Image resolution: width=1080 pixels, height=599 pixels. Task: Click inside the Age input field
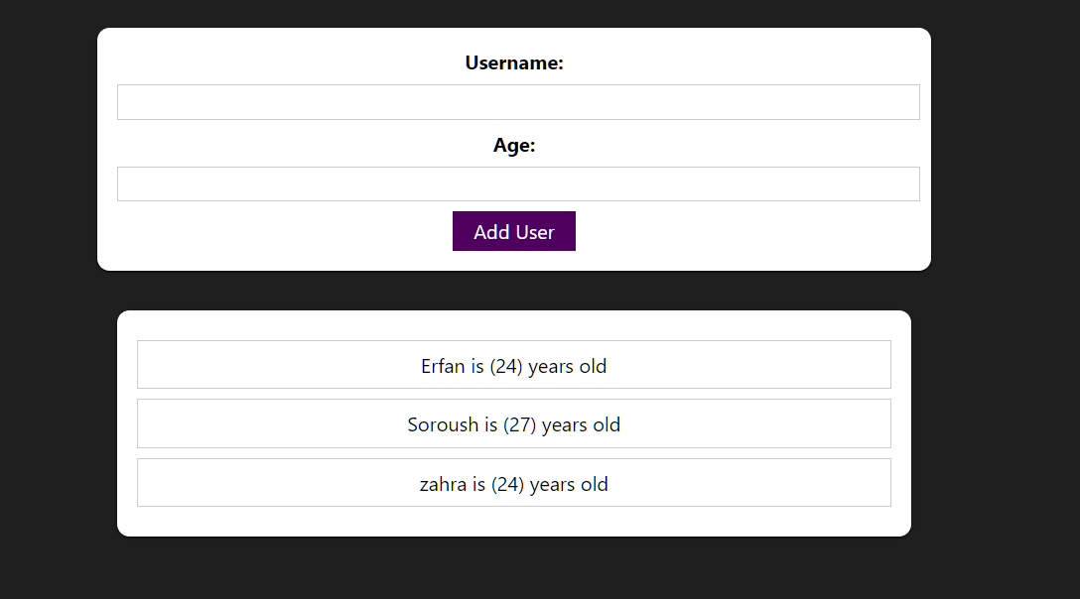coord(517,183)
